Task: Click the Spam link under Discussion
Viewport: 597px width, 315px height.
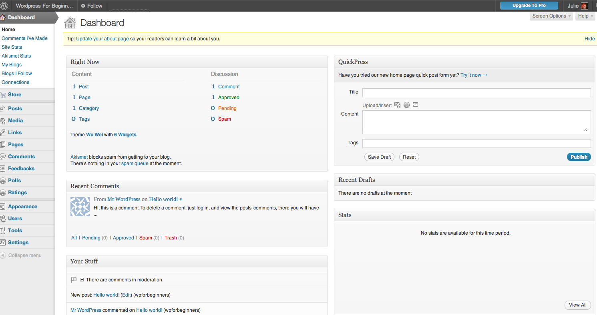Action: 225,119
